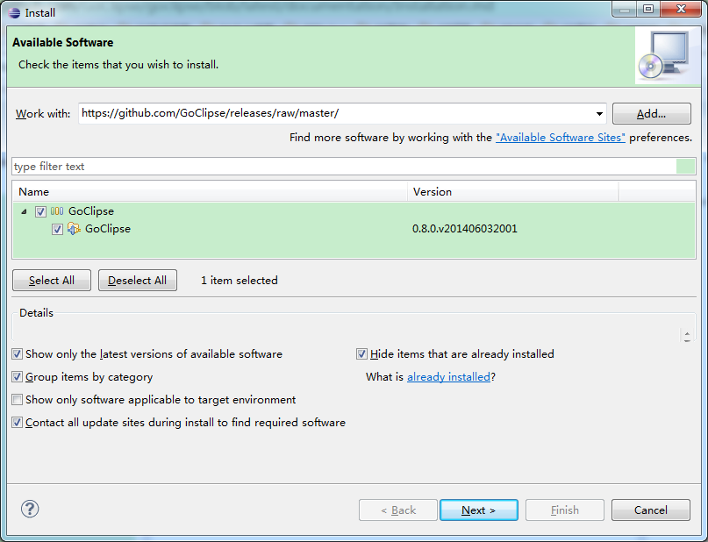Collapse the GoClipse category tree node

[x=25, y=211]
